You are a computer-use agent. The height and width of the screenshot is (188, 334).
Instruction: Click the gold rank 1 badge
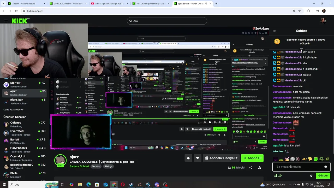[277, 42]
